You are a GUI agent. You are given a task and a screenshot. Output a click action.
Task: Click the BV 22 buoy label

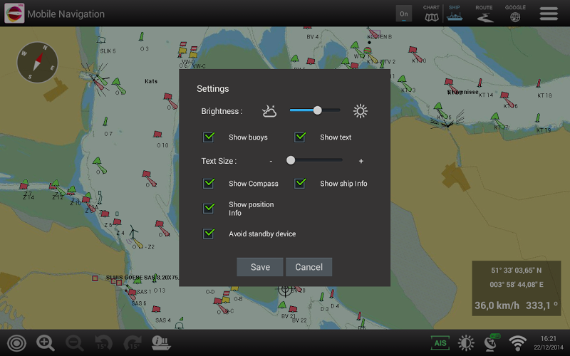coord(299,320)
